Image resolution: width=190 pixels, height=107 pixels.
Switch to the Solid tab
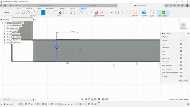pyautogui.click(x=19, y=9)
